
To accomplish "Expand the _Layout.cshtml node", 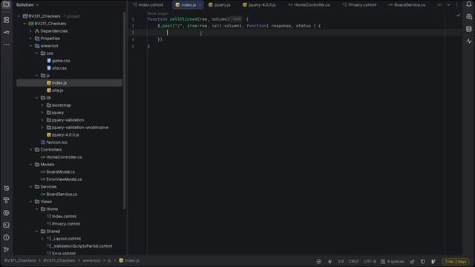I will [x=42, y=239].
